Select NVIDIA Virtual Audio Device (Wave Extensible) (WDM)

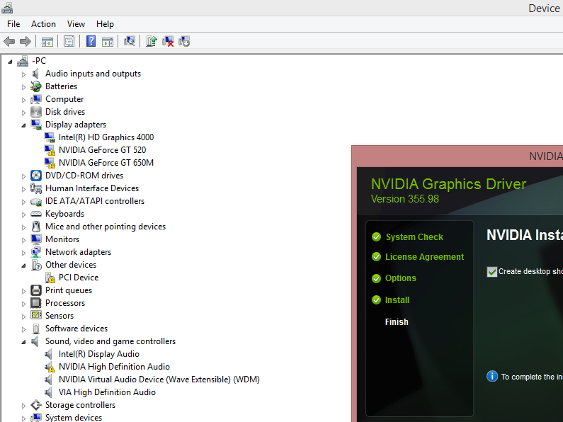point(159,380)
